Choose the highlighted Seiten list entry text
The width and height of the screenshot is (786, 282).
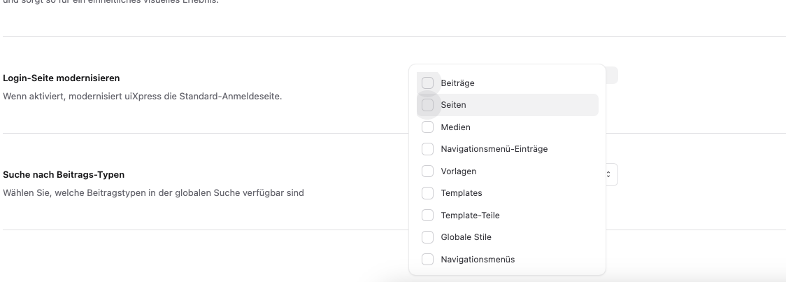(x=453, y=105)
